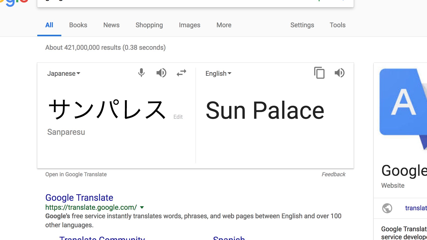This screenshot has height=240, width=427.
Task: Expand the arrow next to translate.google.com URL
Action: [142, 207]
